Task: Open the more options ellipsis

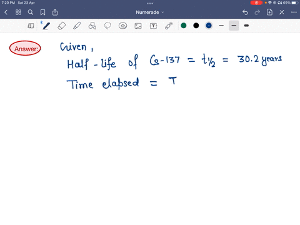Action: click(x=294, y=12)
